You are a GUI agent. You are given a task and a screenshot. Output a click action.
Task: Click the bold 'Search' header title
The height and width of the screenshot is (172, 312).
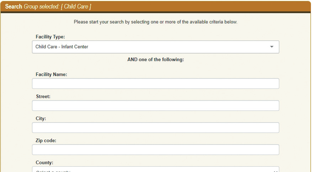tap(14, 7)
